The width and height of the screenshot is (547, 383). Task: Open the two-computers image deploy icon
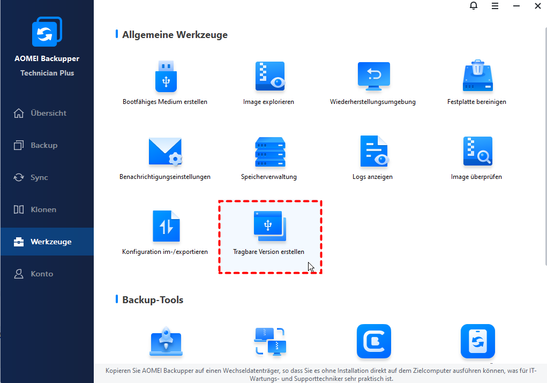click(270, 341)
